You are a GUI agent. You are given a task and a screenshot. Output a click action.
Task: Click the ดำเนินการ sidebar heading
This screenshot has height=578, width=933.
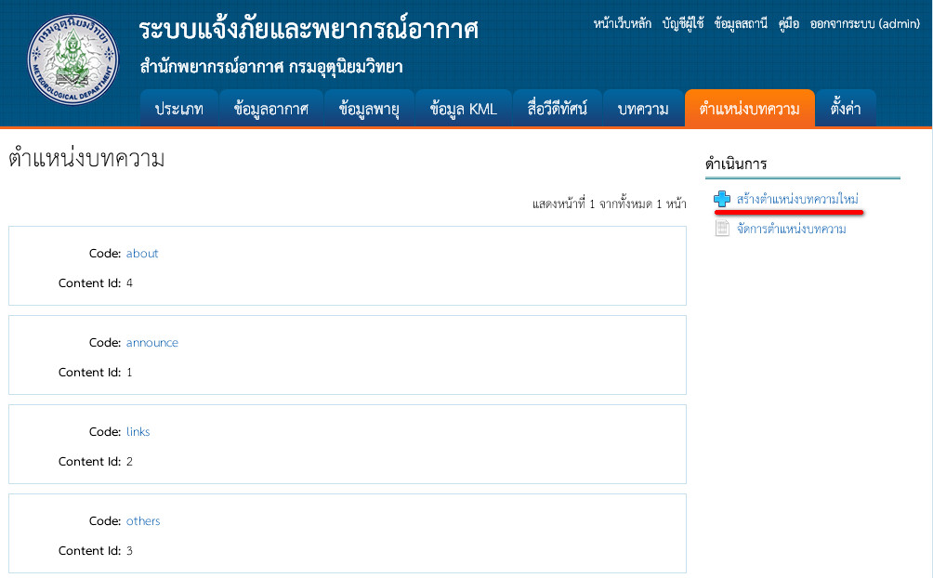pyautogui.click(x=736, y=164)
